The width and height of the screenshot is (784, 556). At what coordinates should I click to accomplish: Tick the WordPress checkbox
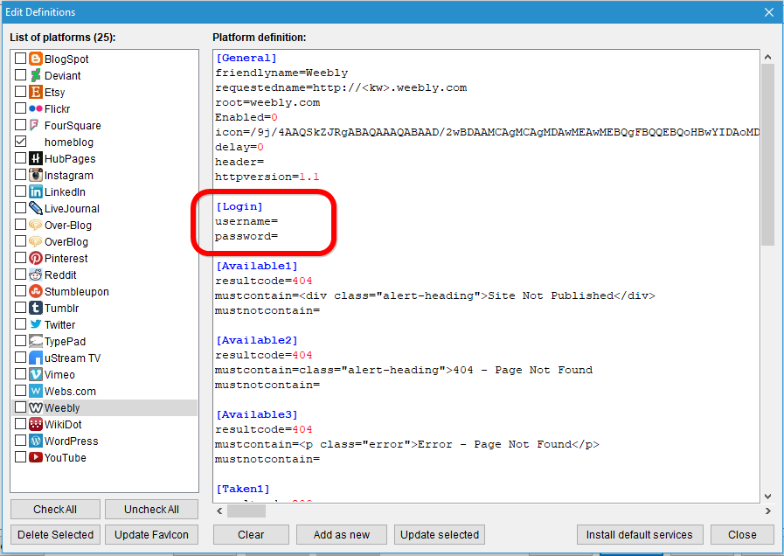coord(20,440)
